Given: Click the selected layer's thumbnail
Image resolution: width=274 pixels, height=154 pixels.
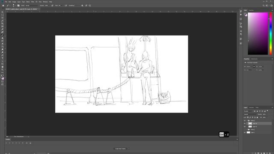Looking at the screenshot, I should click(250, 124).
